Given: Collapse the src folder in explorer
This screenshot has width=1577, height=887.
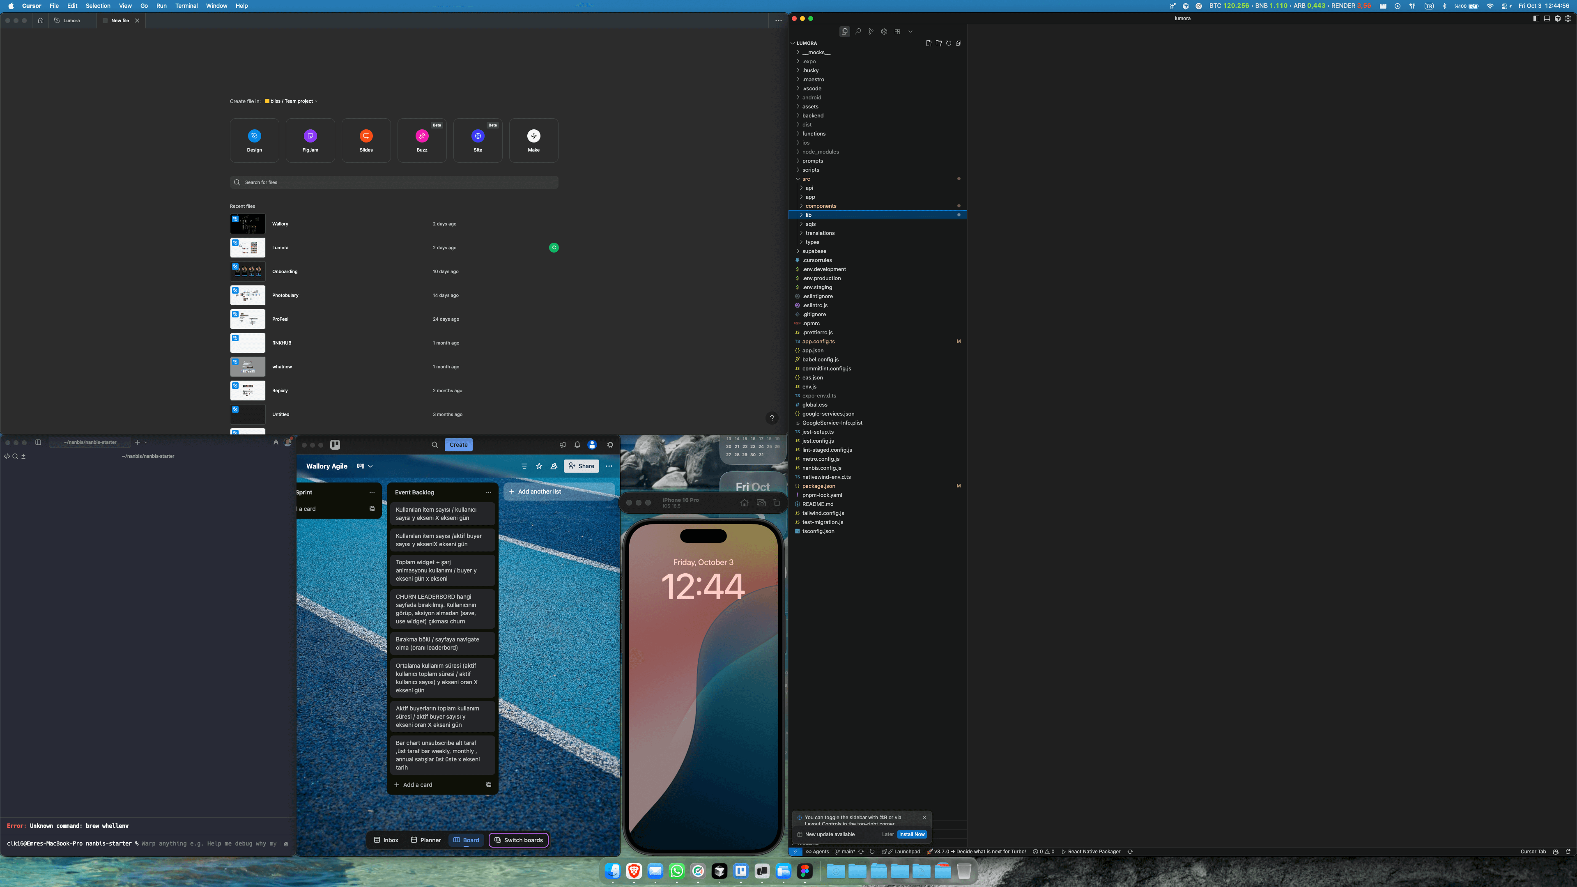Looking at the screenshot, I should click(x=806, y=179).
